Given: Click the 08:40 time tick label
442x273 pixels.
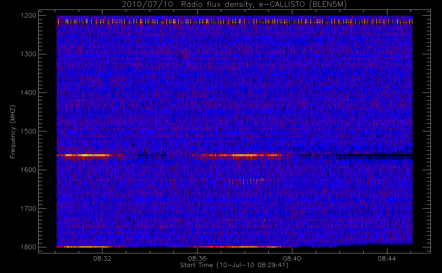Looking at the screenshot, I should [292, 259].
